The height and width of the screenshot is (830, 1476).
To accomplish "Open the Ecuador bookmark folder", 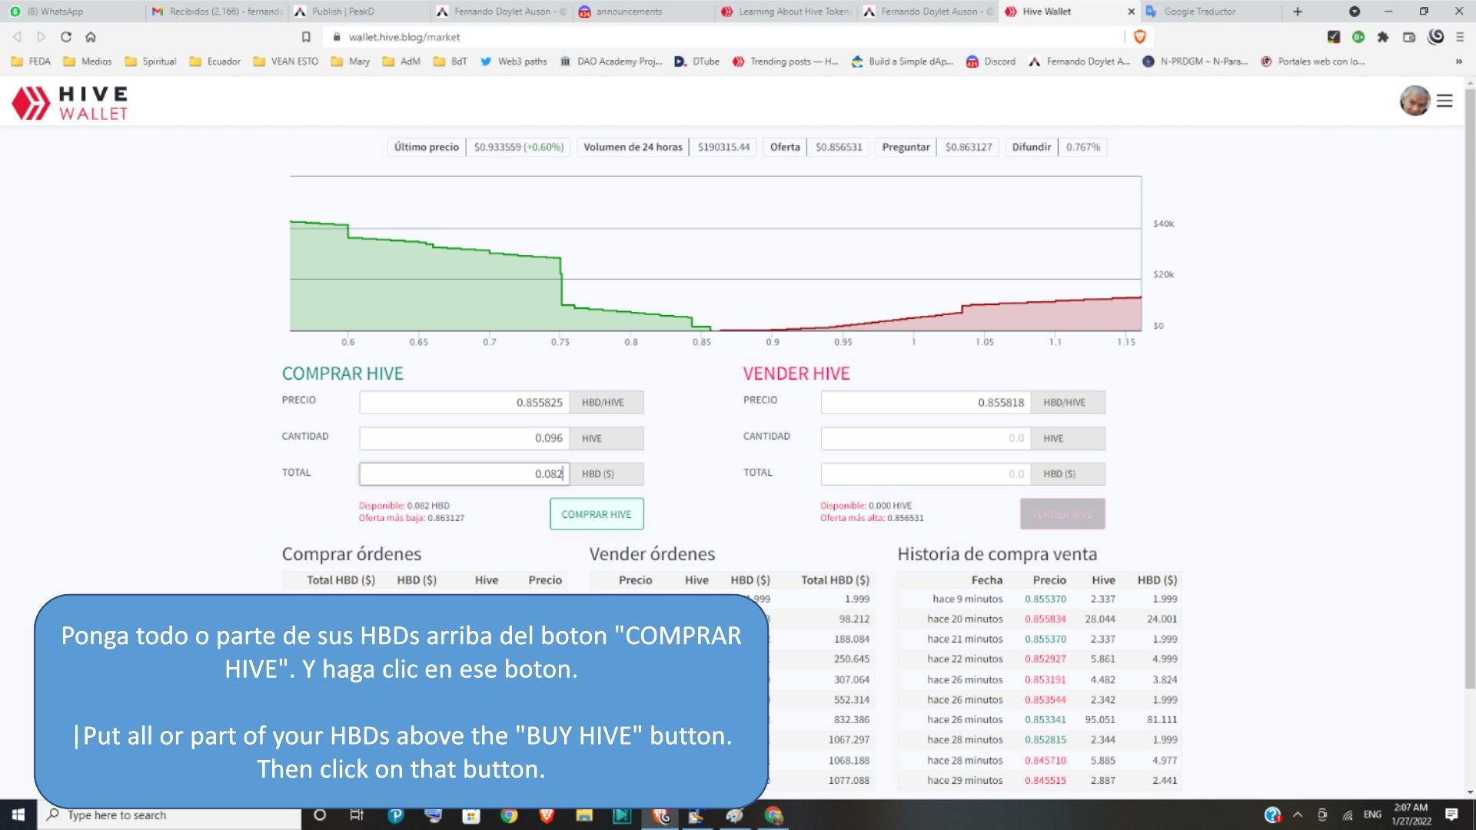I will (215, 61).
